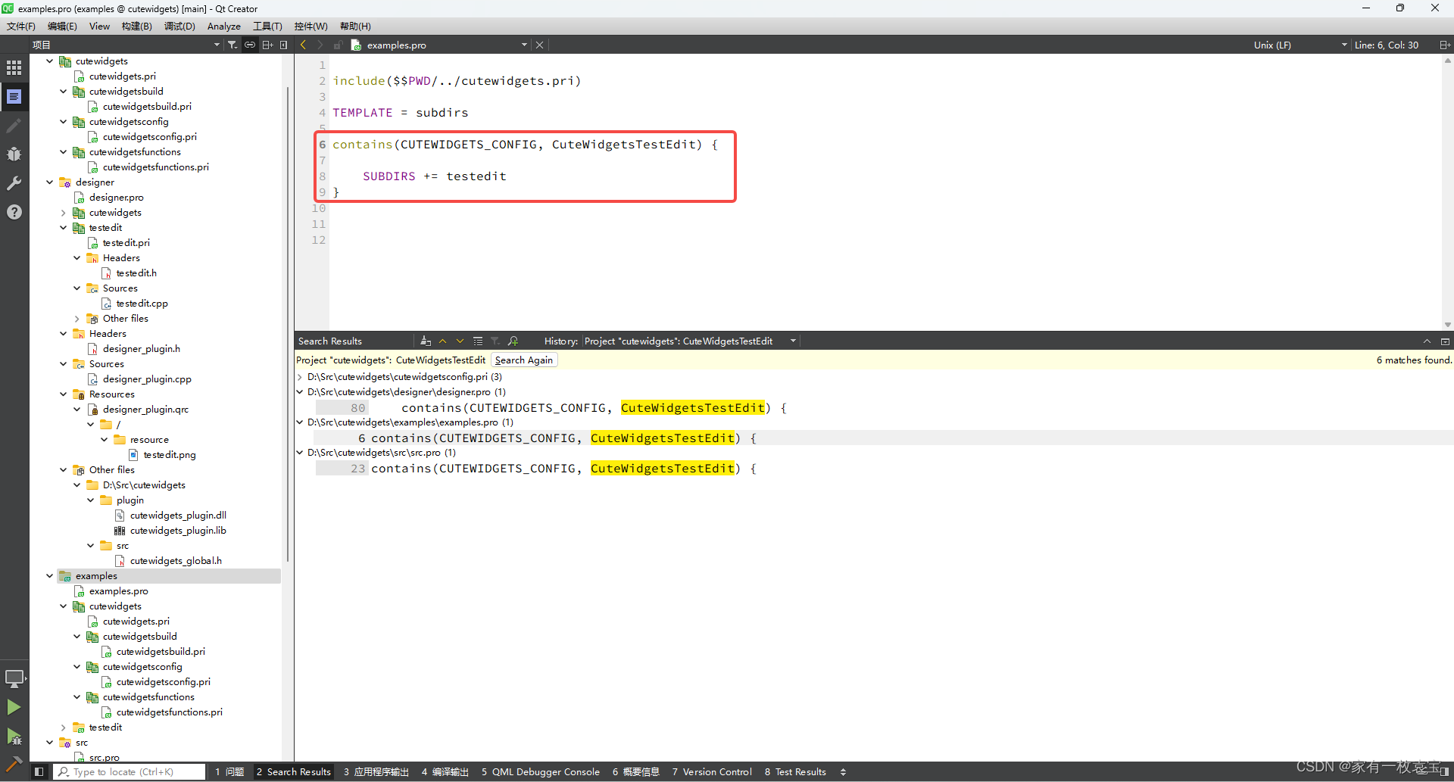Screen dimensions: 1454x782
Task: Open the 帮助(H) menu
Action: pyautogui.click(x=355, y=26)
